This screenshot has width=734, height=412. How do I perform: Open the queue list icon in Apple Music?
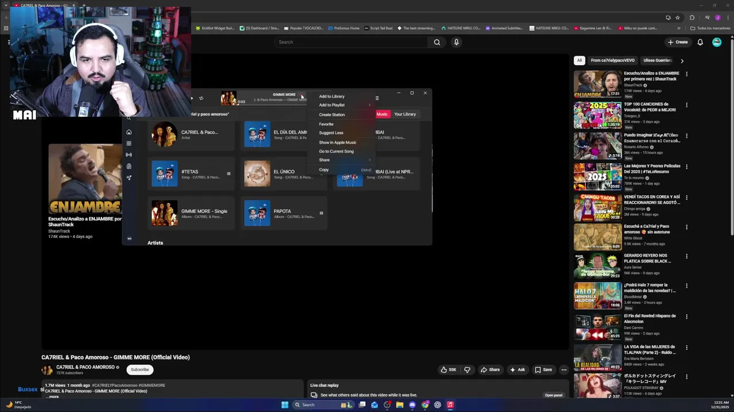[377, 98]
